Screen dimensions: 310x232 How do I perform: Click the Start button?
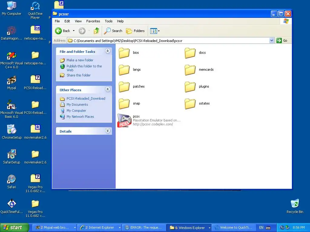coord(15,228)
